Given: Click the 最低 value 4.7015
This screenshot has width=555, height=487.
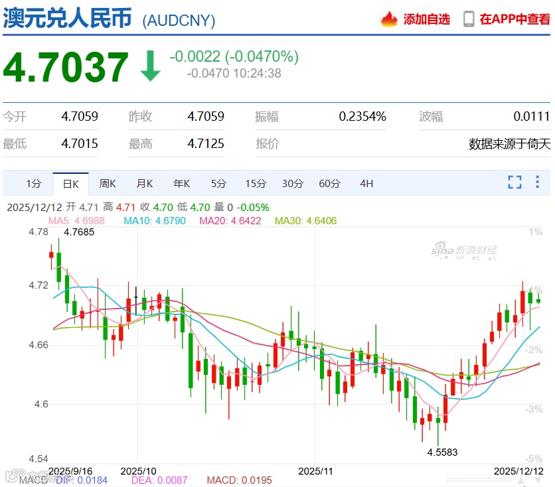Looking at the screenshot, I should coord(80,143).
